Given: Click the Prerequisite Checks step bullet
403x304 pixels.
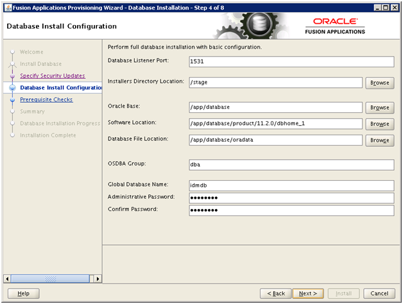Looking at the screenshot, I should pyautogui.click(x=12, y=99).
